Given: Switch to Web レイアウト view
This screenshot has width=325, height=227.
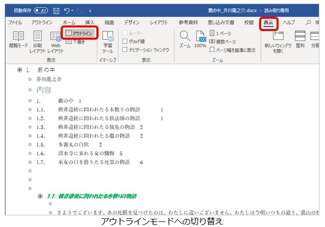Looking at the screenshot, I should click(x=55, y=41).
